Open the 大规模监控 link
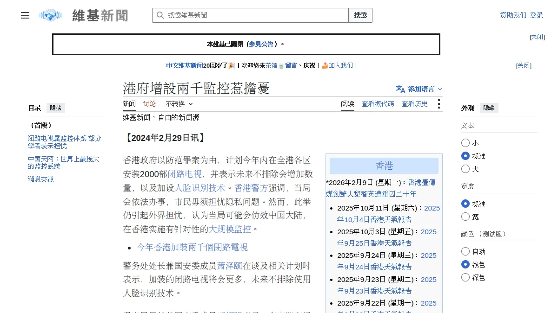 point(230,229)
